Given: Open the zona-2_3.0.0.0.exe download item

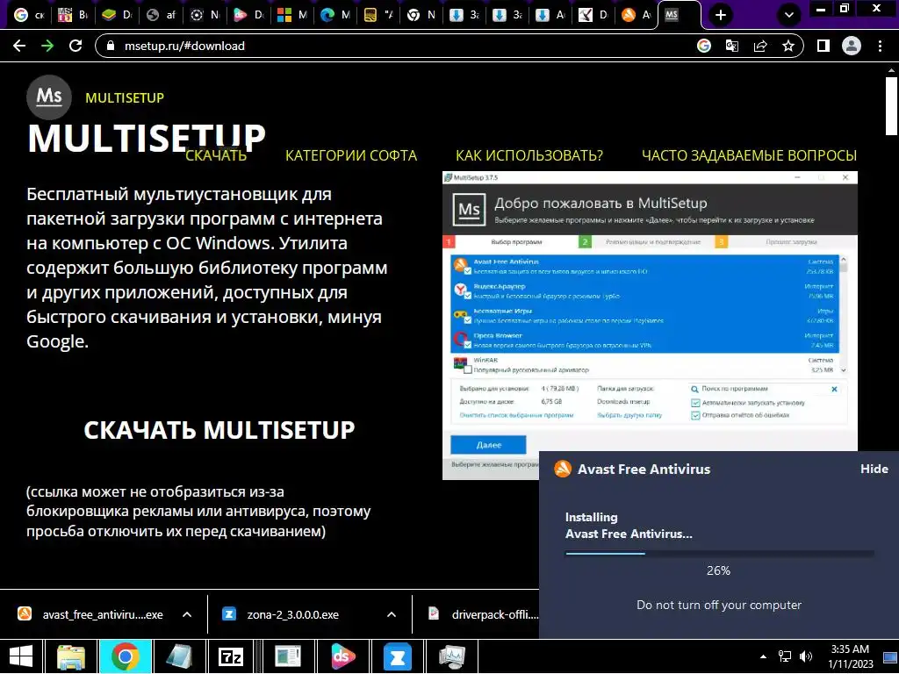Looking at the screenshot, I should point(292,614).
